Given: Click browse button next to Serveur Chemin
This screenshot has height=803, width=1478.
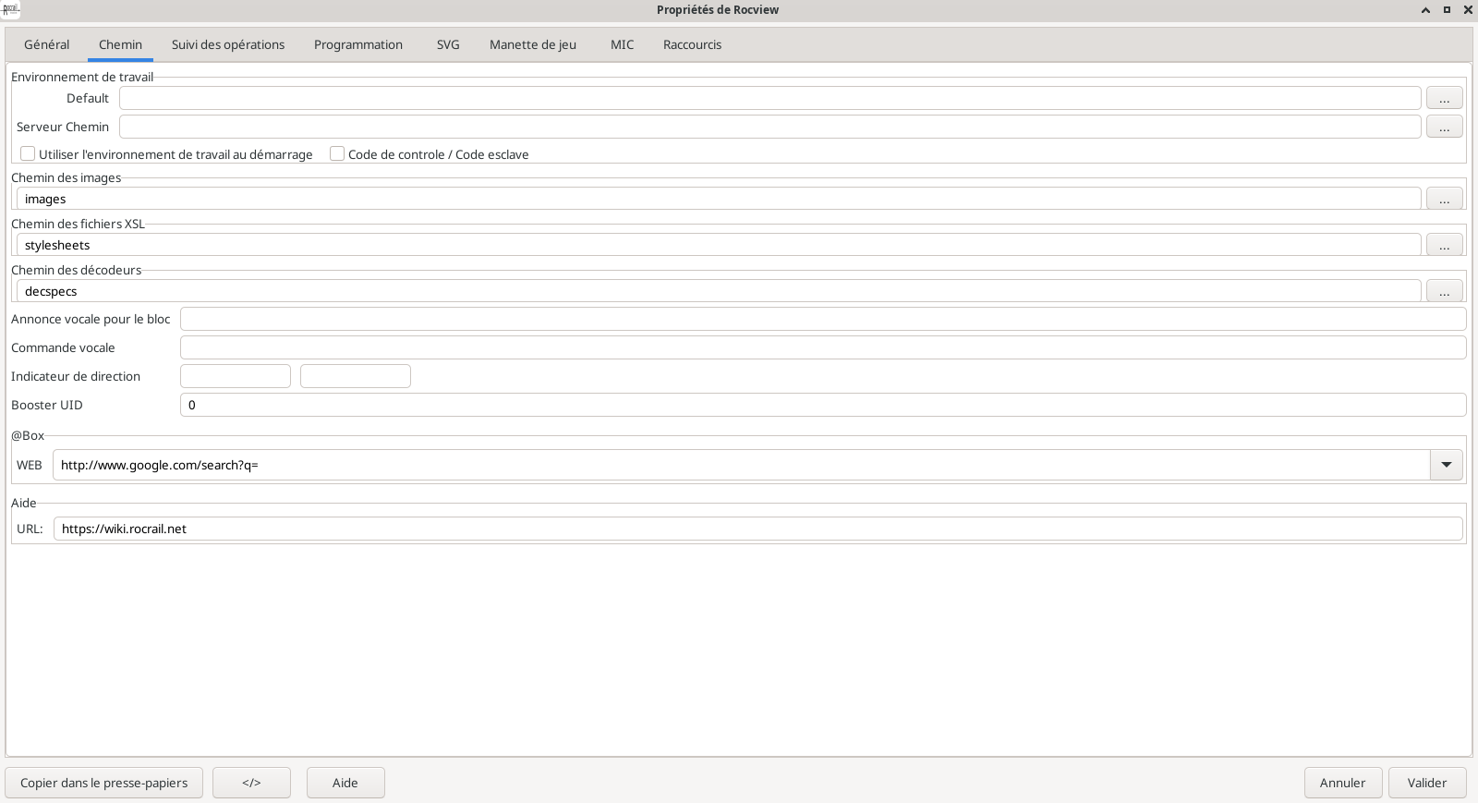Looking at the screenshot, I should (x=1444, y=127).
